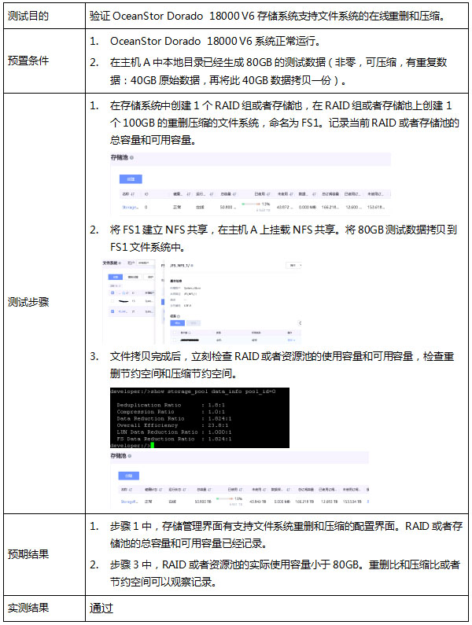
Task: Select the 43.872 unused capacity cell
Action: [285, 208]
